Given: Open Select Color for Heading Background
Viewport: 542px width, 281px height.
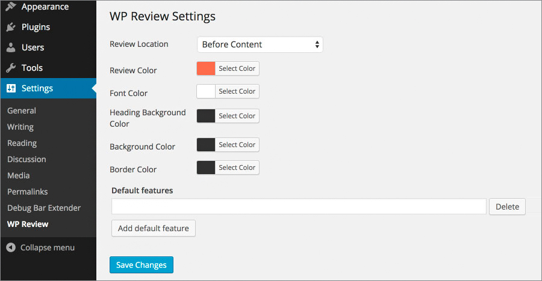Looking at the screenshot, I should pos(237,116).
